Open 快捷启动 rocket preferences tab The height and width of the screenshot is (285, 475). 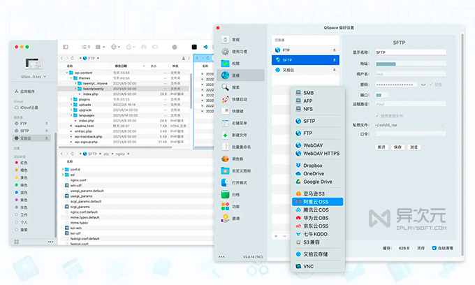[x=240, y=99]
